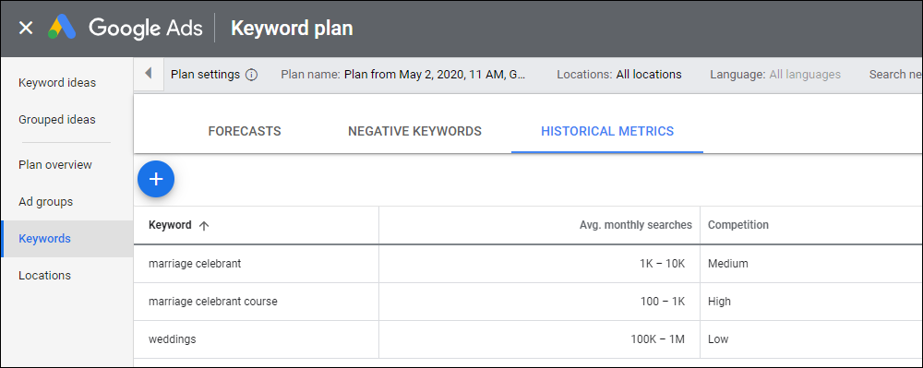The width and height of the screenshot is (923, 368).
Task: Edit the plan name field
Action: [x=403, y=75]
